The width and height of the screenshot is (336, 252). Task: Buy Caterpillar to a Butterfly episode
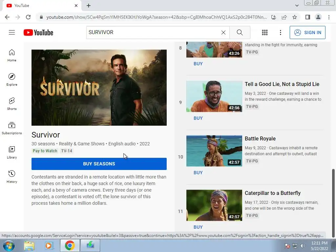[198, 227]
